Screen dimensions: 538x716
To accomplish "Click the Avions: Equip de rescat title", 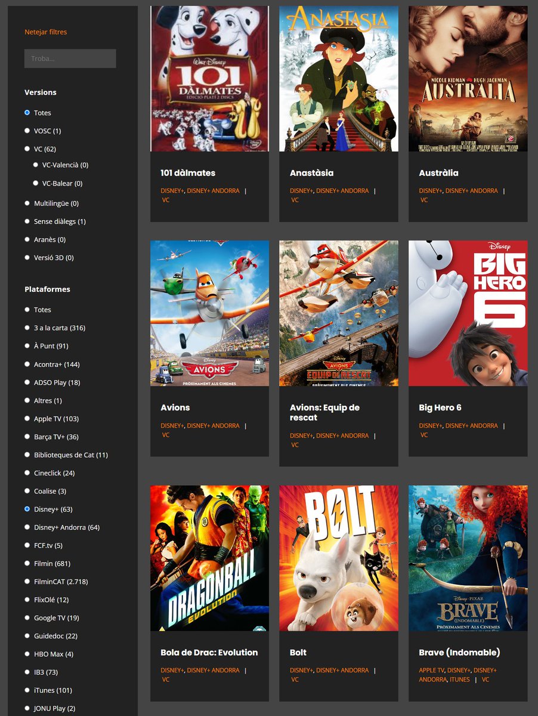I will pyautogui.click(x=325, y=412).
